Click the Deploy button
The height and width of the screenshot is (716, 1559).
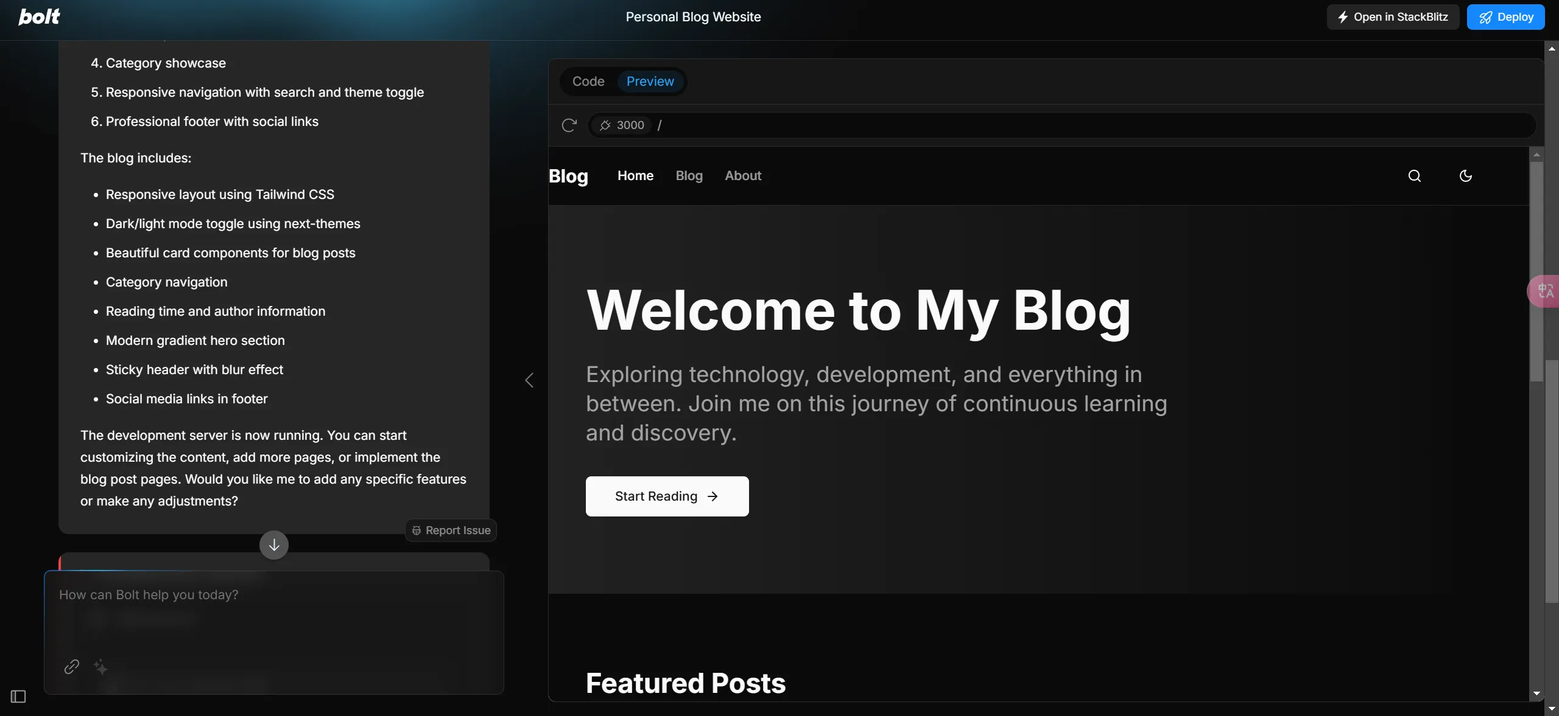(1505, 17)
